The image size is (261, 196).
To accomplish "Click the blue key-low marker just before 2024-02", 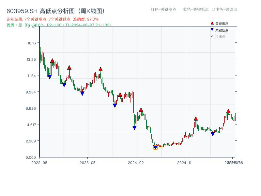I will (134, 128).
